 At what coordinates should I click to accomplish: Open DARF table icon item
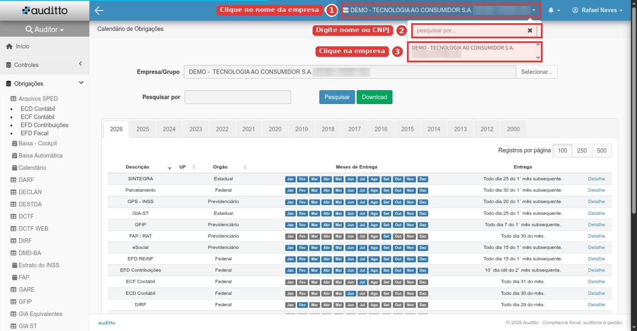tap(13, 180)
